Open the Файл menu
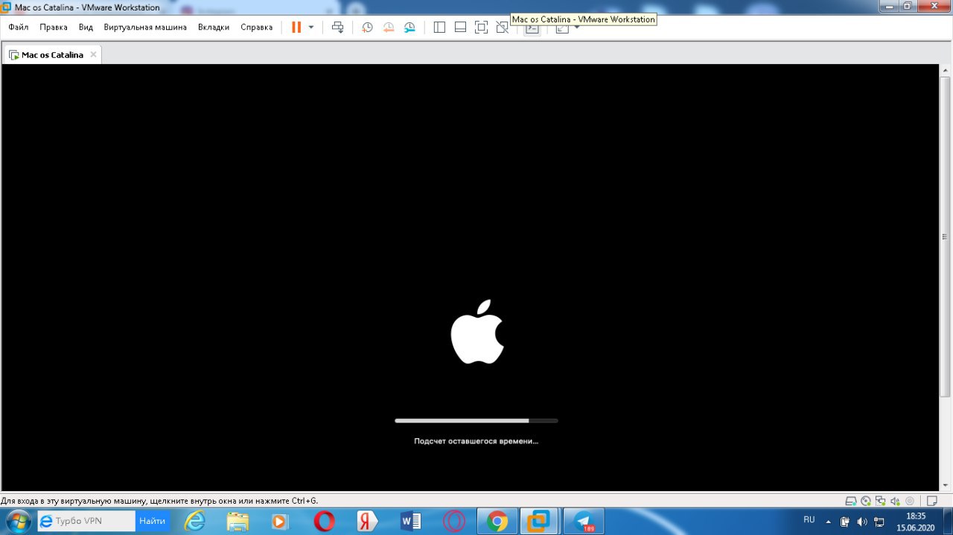The image size is (953, 535). click(19, 27)
